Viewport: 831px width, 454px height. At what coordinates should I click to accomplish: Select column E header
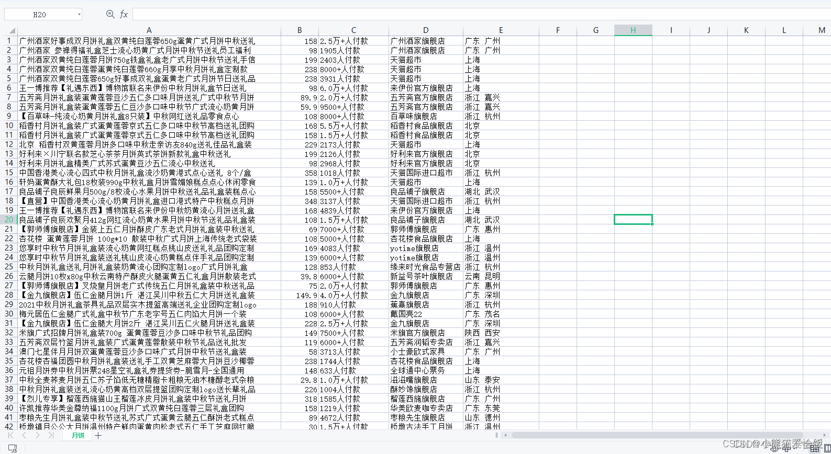click(x=501, y=30)
